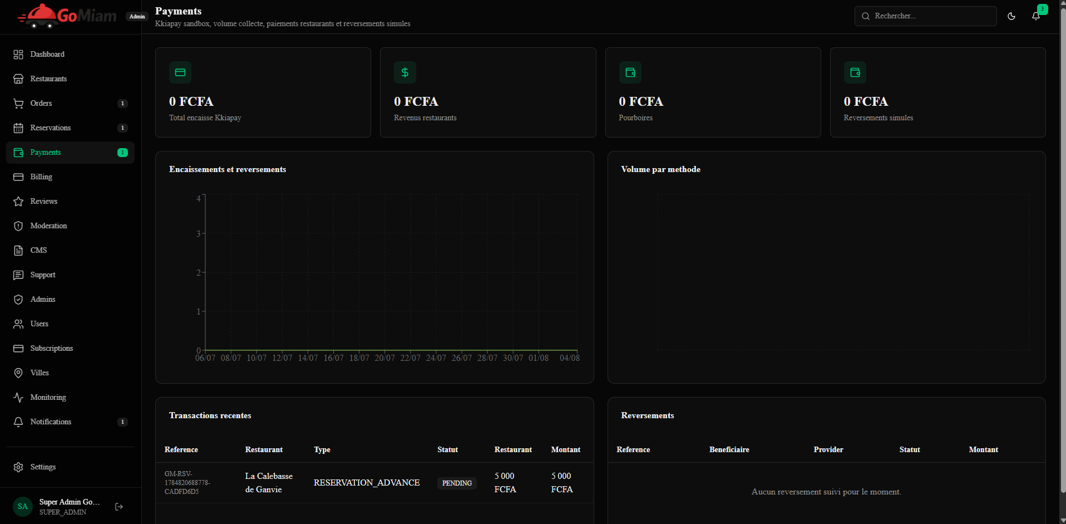Click the Montant header in Transactions recentes
The width and height of the screenshot is (1066, 524).
coord(566,450)
